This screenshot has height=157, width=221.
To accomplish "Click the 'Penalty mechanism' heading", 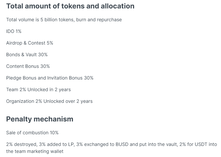I will [x=40, y=119].
